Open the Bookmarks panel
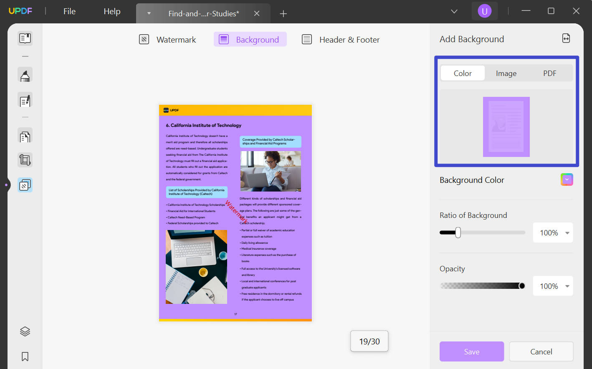 click(25, 356)
